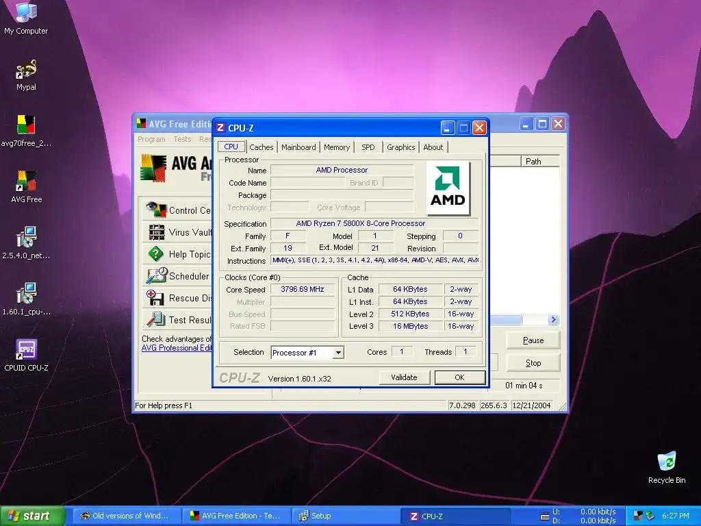Click AVG scrollbar right arrow

pos(553,319)
